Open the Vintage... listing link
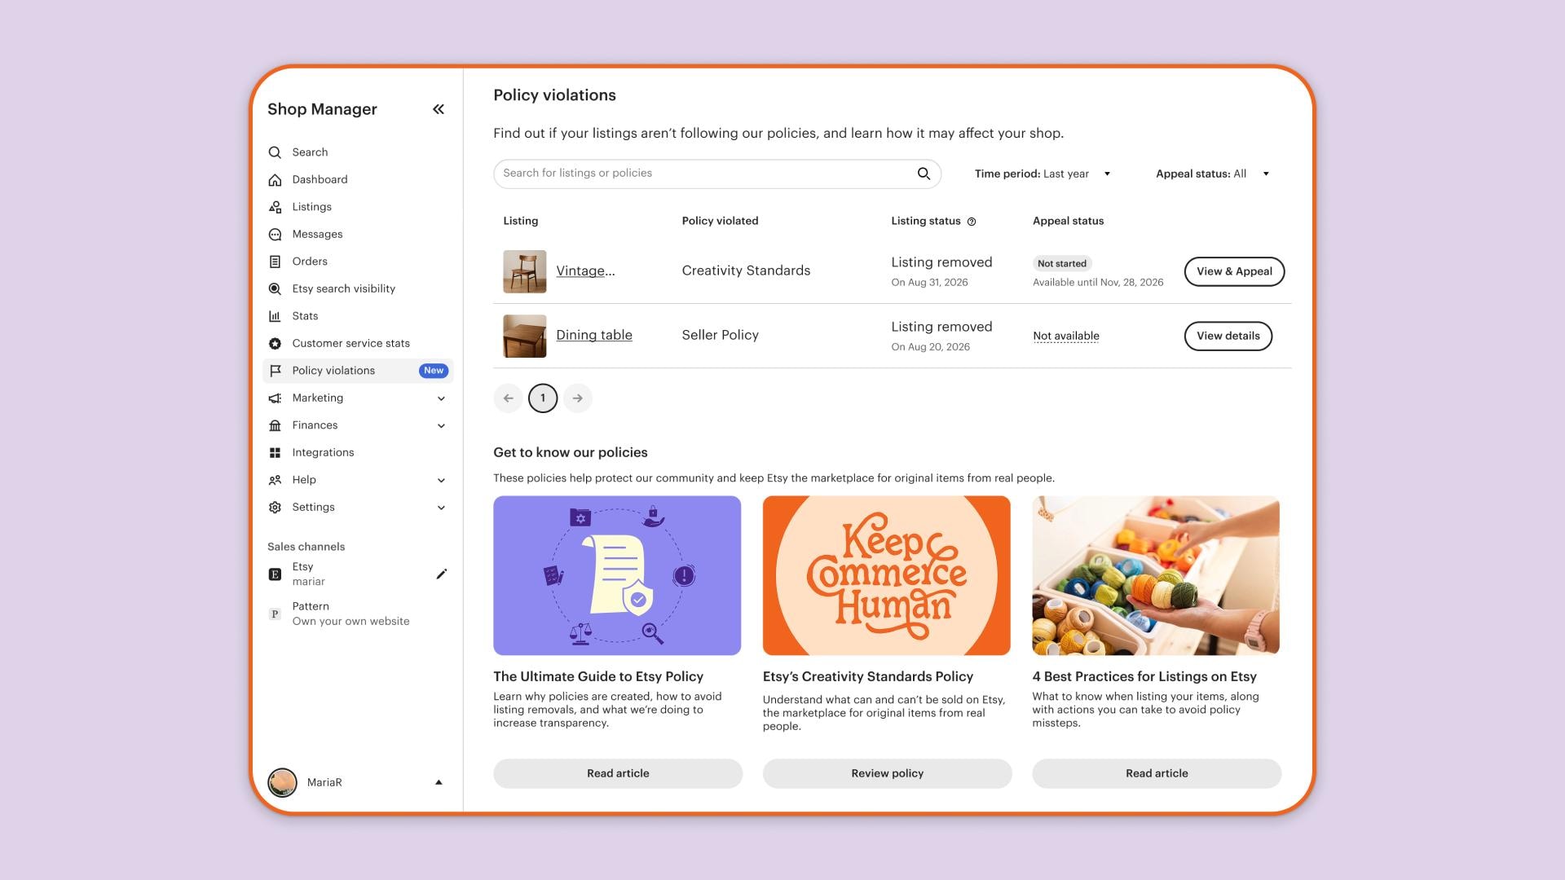The height and width of the screenshot is (880, 1565). tap(585, 271)
